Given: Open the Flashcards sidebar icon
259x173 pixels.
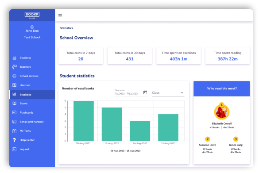Looking at the screenshot, I should 15,112.
